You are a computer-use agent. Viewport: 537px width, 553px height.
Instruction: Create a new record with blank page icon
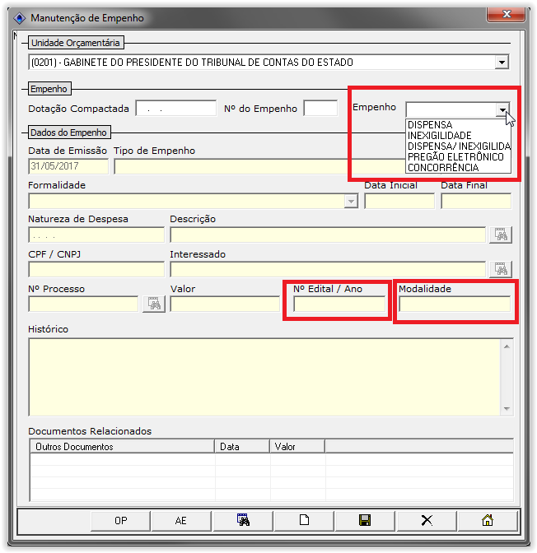coord(303,520)
